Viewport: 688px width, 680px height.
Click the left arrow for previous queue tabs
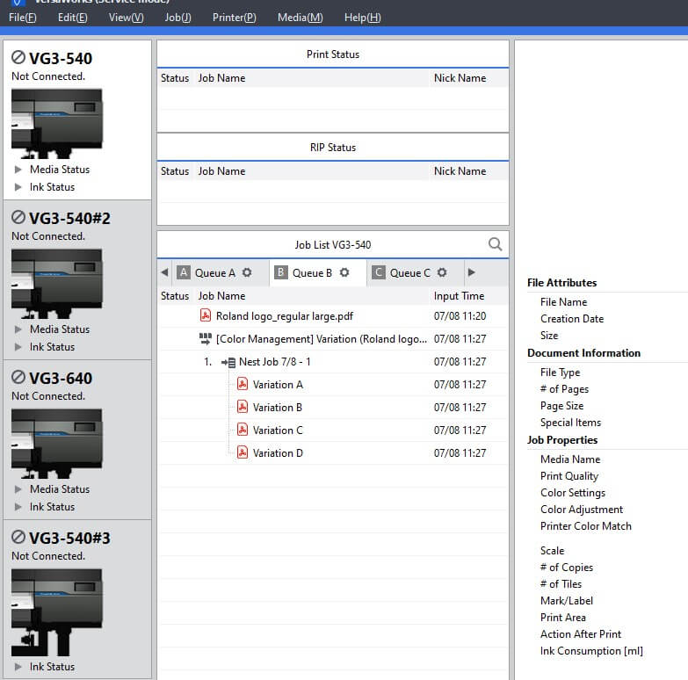point(165,272)
